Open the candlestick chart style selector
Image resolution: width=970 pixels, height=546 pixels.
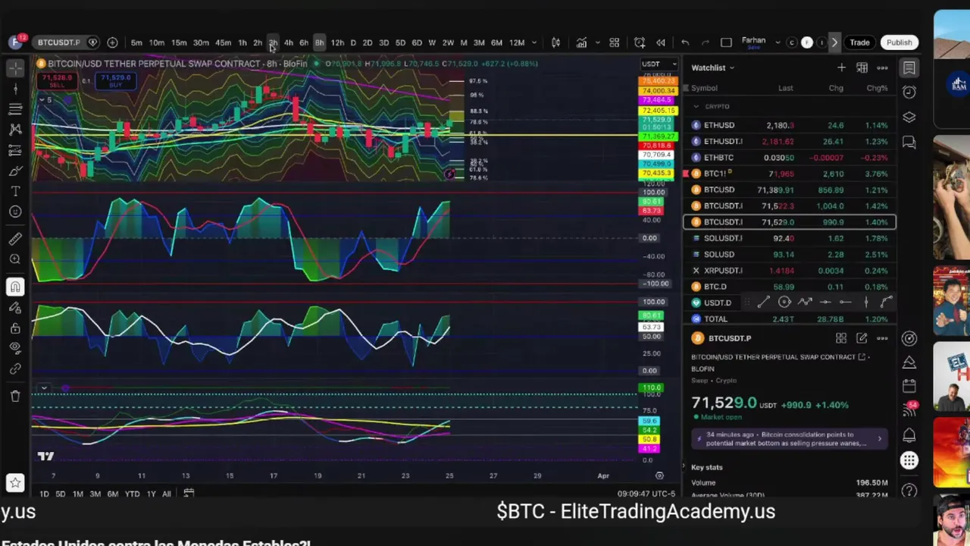pyautogui.click(x=555, y=42)
